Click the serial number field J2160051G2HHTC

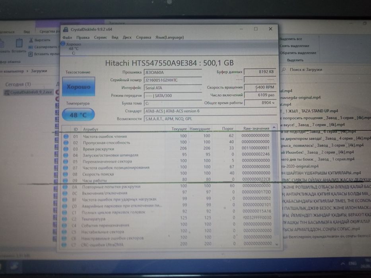pos(173,80)
